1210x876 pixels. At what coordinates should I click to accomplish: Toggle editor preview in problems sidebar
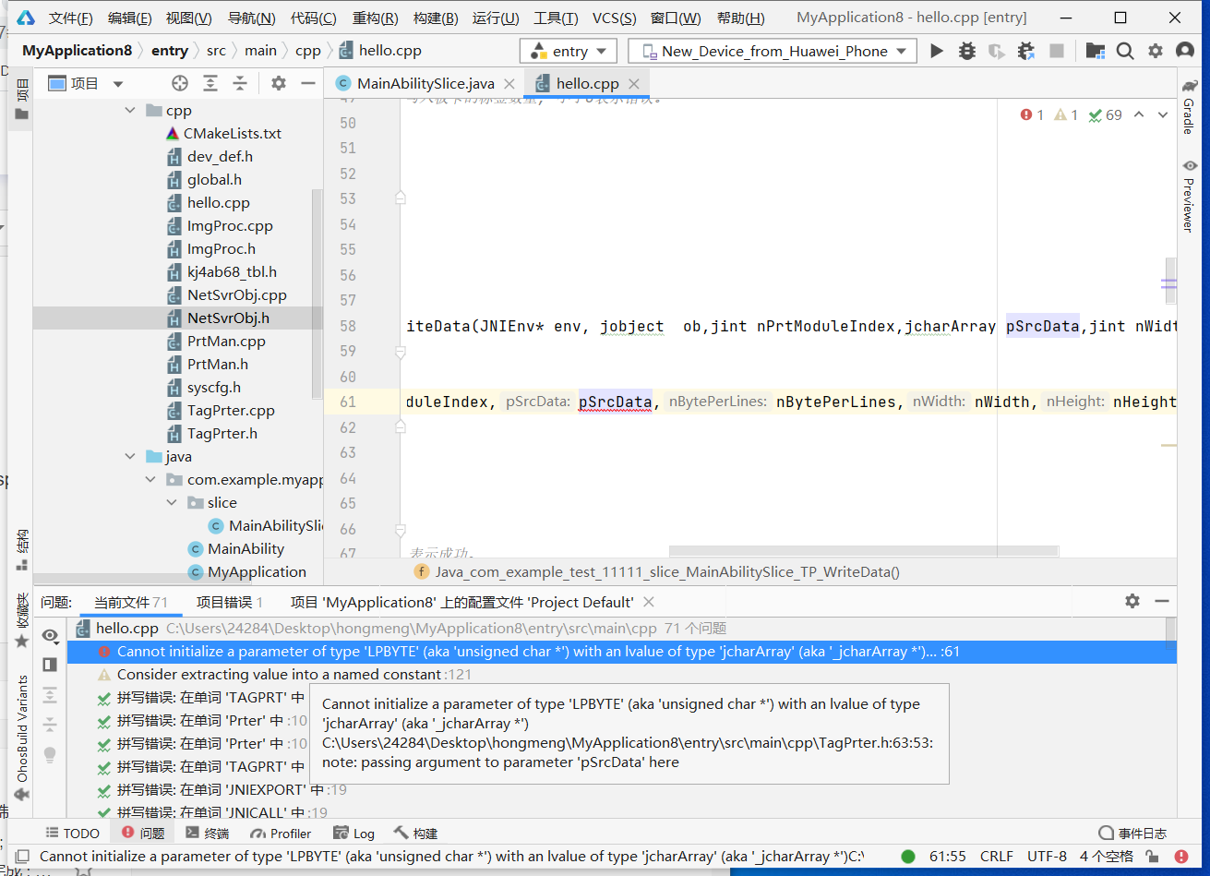(50, 665)
